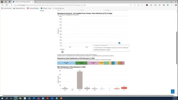The width and height of the screenshot is (178, 100).
Task: Open the blue screenshot tool icon
Action: (168, 5)
